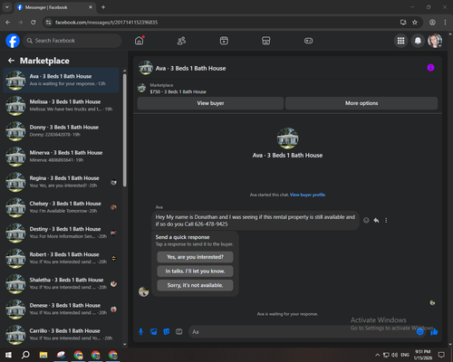The height and width of the screenshot is (362, 453).
Task: Open Facebook home via the logo
Action: [13, 41]
